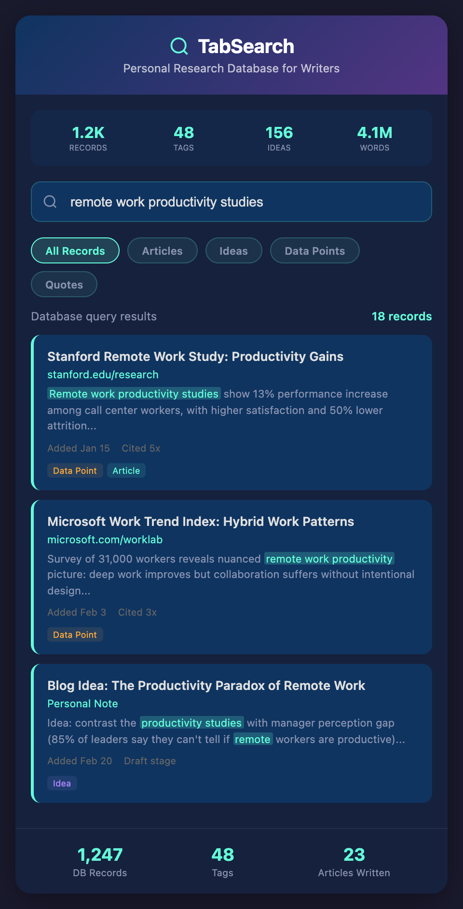Open Stanford Remote Work Study result
The width and height of the screenshot is (463, 909).
(x=195, y=357)
